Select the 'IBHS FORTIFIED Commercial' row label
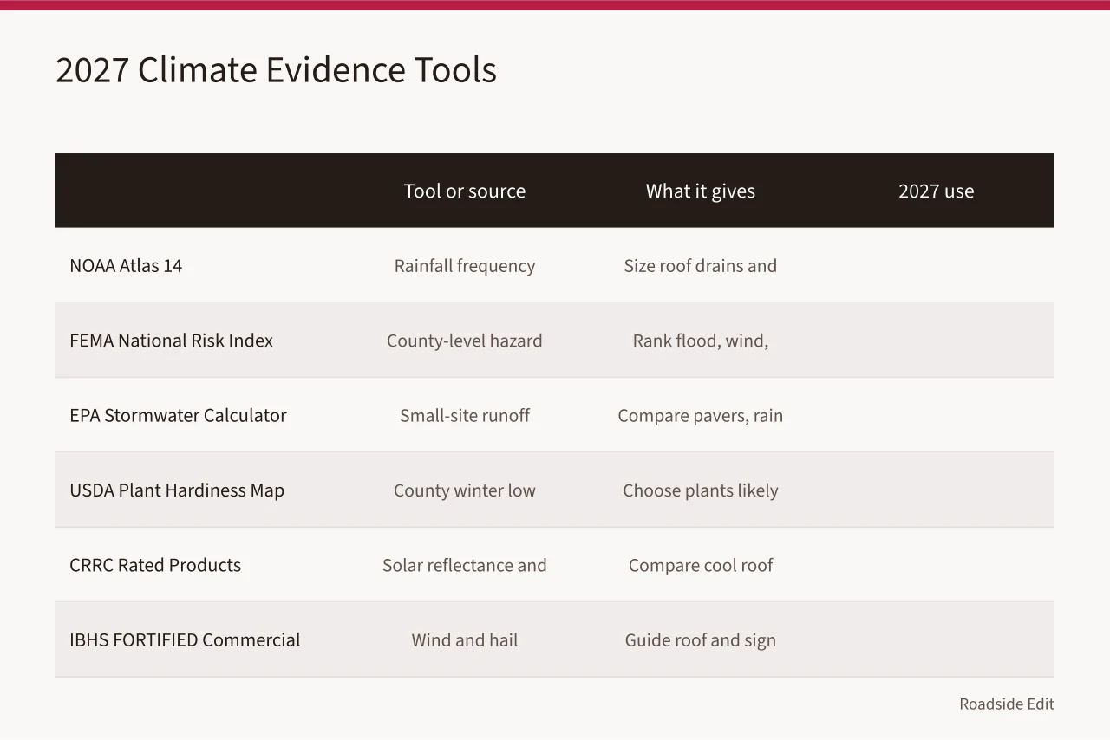The image size is (1110, 740). (x=185, y=640)
